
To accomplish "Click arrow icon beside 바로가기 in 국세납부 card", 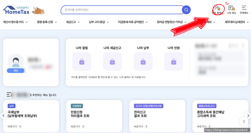I will (x=20, y=127).
